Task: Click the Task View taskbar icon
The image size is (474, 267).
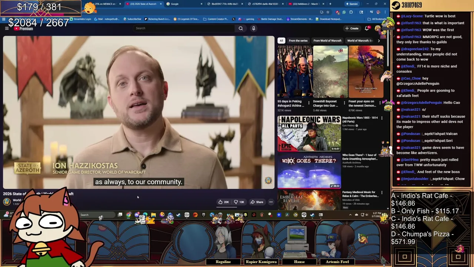Action: click(x=120, y=215)
